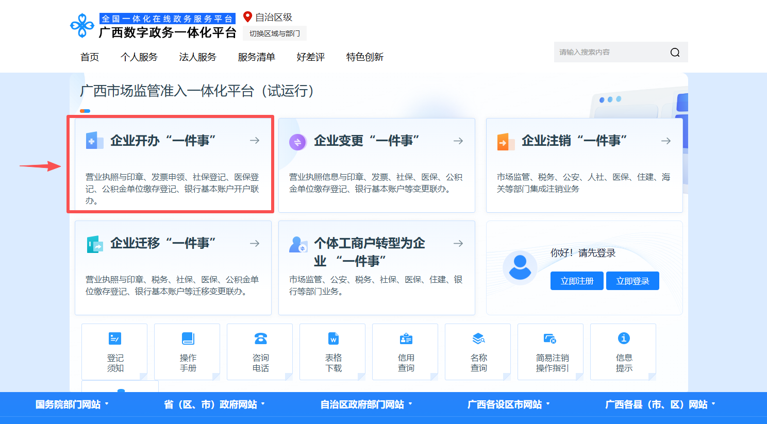Focus the 请输入搜索内容 search field
This screenshot has height=424, width=767.
click(x=611, y=53)
